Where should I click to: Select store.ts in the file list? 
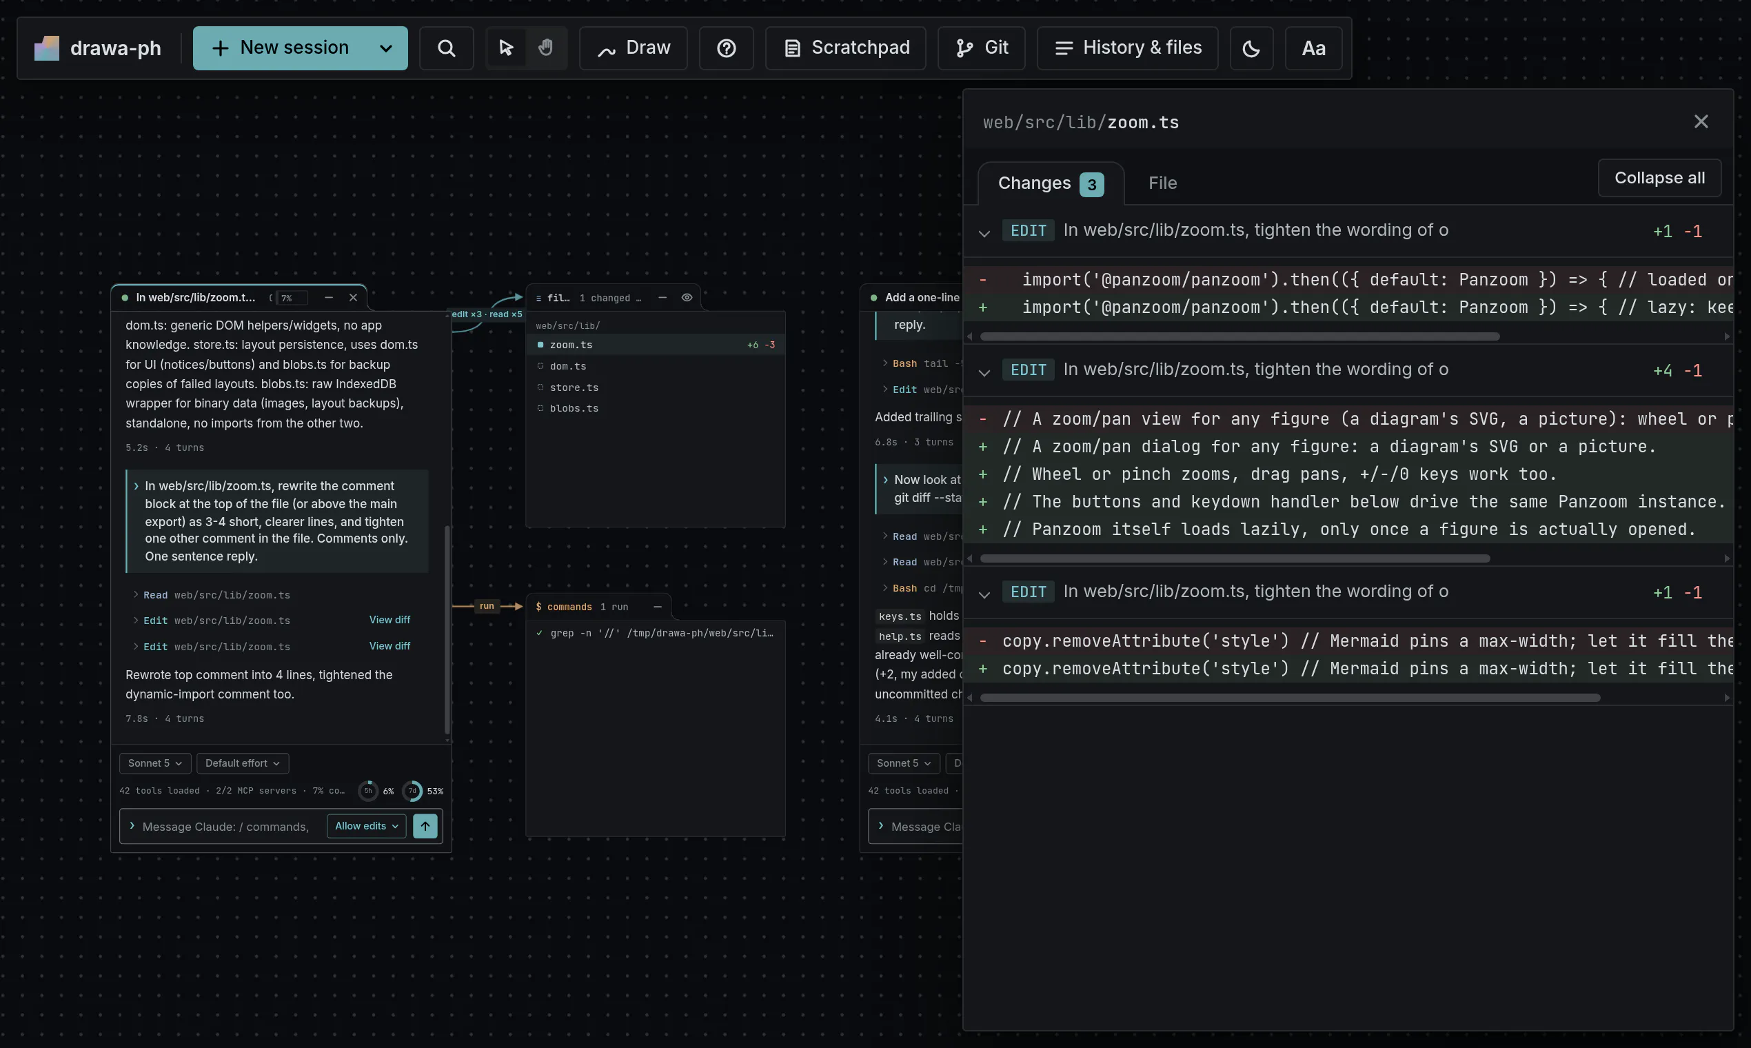pyautogui.click(x=655, y=387)
